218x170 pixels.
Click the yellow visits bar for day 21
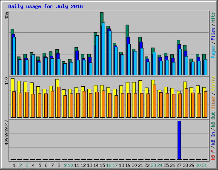point(140,99)
